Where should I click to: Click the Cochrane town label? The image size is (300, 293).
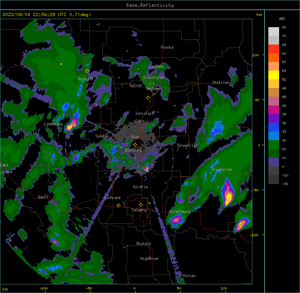click(x=112, y=198)
